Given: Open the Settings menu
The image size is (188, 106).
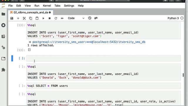Looking at the screenshot, I should pyautogui.click(x=69, y=6).
